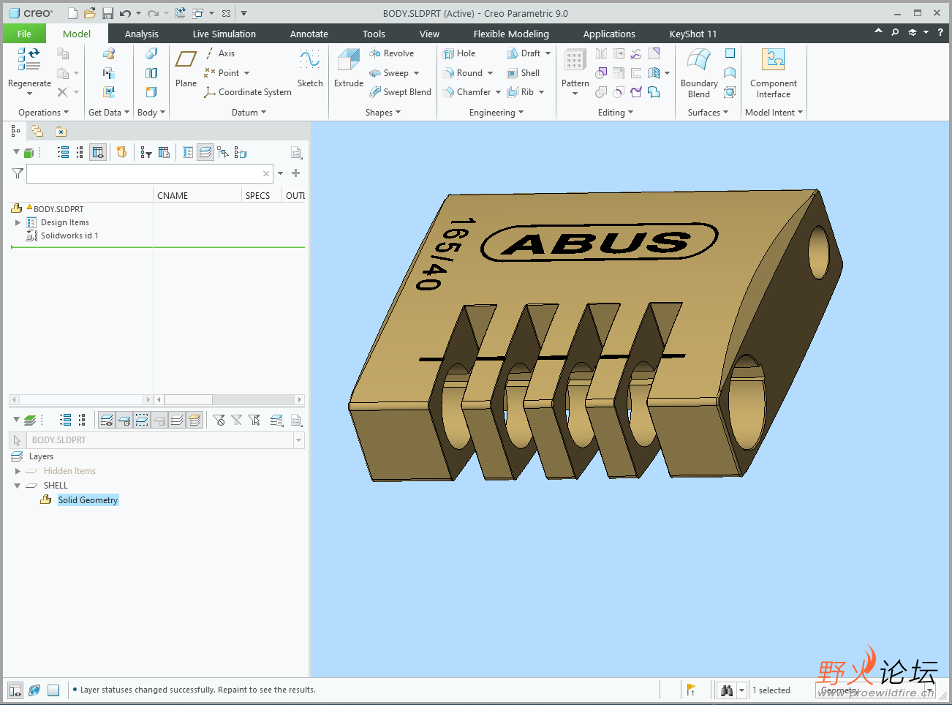Screen dimensions: 952x705
Task: Expand the Design Items node
Action: click(x=18, y=222)
